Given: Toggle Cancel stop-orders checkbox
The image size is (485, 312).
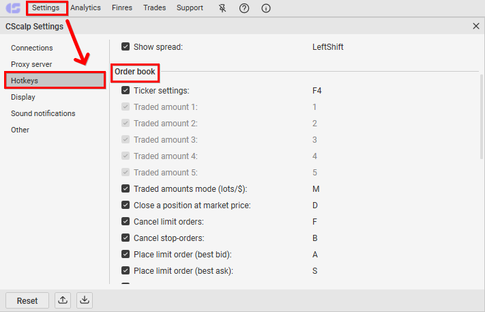Looking at the screenshot, I should point(126,238).
